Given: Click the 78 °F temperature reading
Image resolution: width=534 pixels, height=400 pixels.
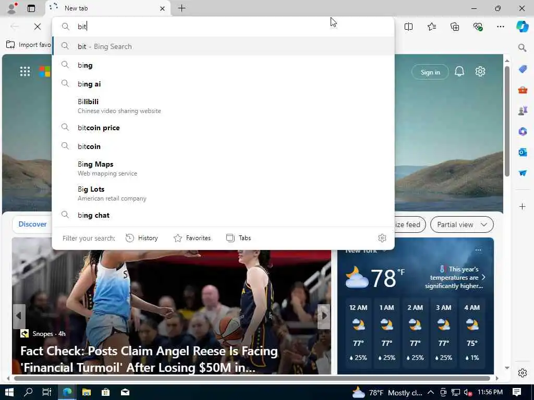Looking at the screenshot, I should coord(387,278).
